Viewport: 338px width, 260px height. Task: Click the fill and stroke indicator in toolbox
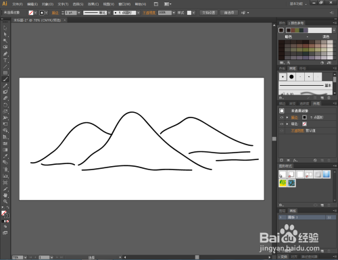pos(5,214)
